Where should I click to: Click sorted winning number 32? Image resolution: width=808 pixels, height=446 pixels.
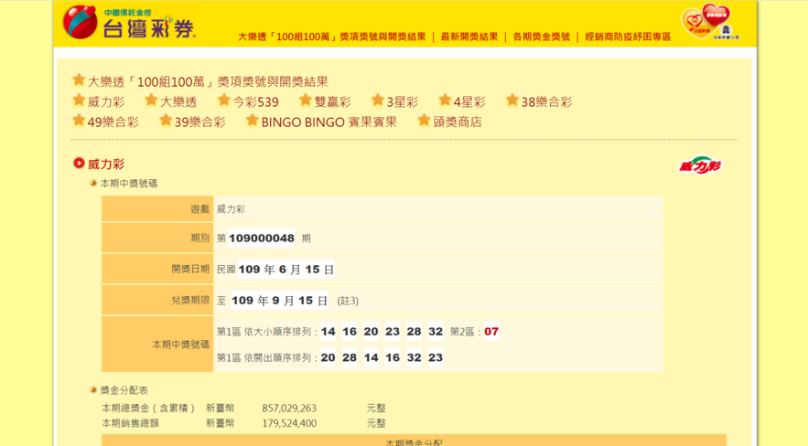[436, 331]
